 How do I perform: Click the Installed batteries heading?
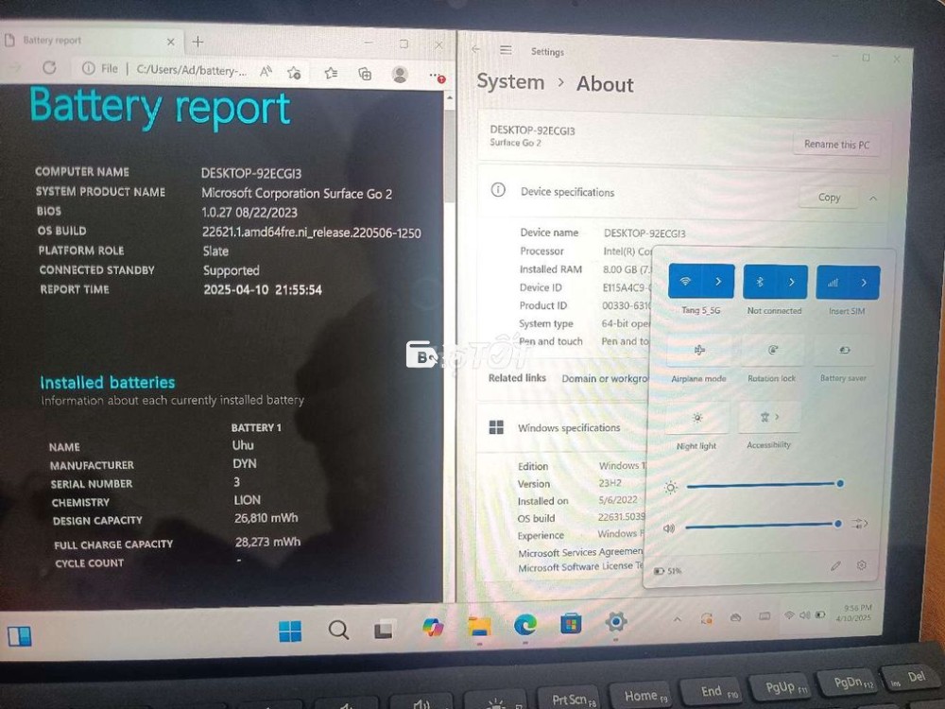pyautogui.click(x=108, y=382)
